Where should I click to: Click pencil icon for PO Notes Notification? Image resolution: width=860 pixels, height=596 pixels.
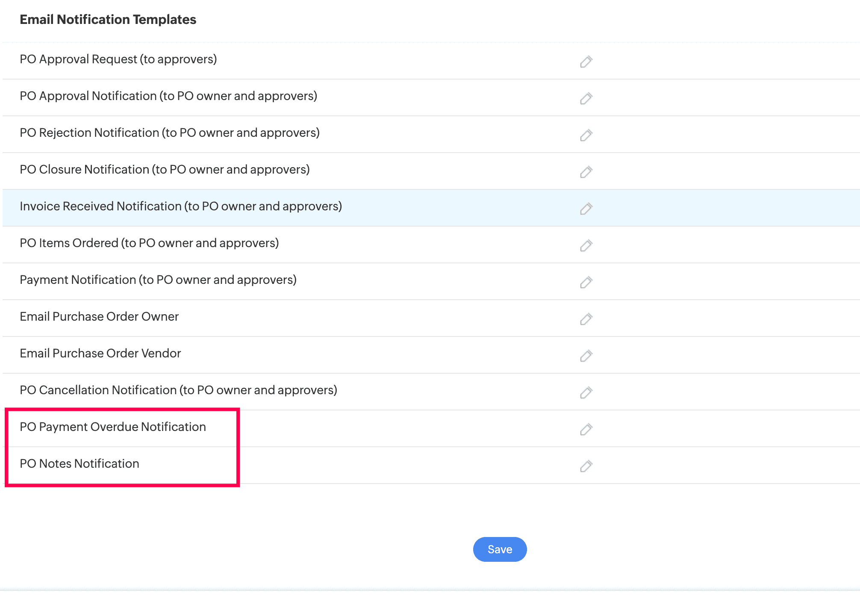click(x=586, y=466)
